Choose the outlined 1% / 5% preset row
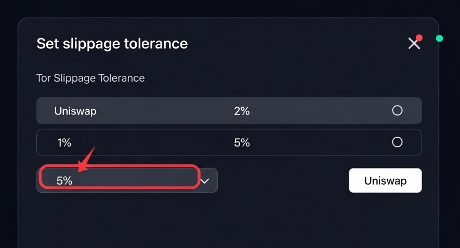The height and width of the screenshot is (248, 460). point(312,142)
